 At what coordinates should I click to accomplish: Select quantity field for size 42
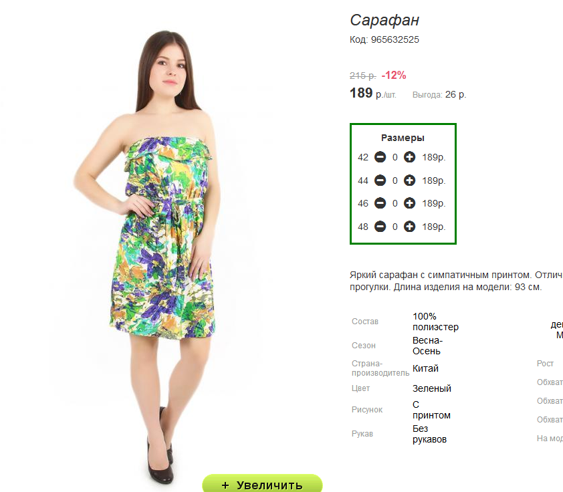pyautogui.click(x=395, y=157)
